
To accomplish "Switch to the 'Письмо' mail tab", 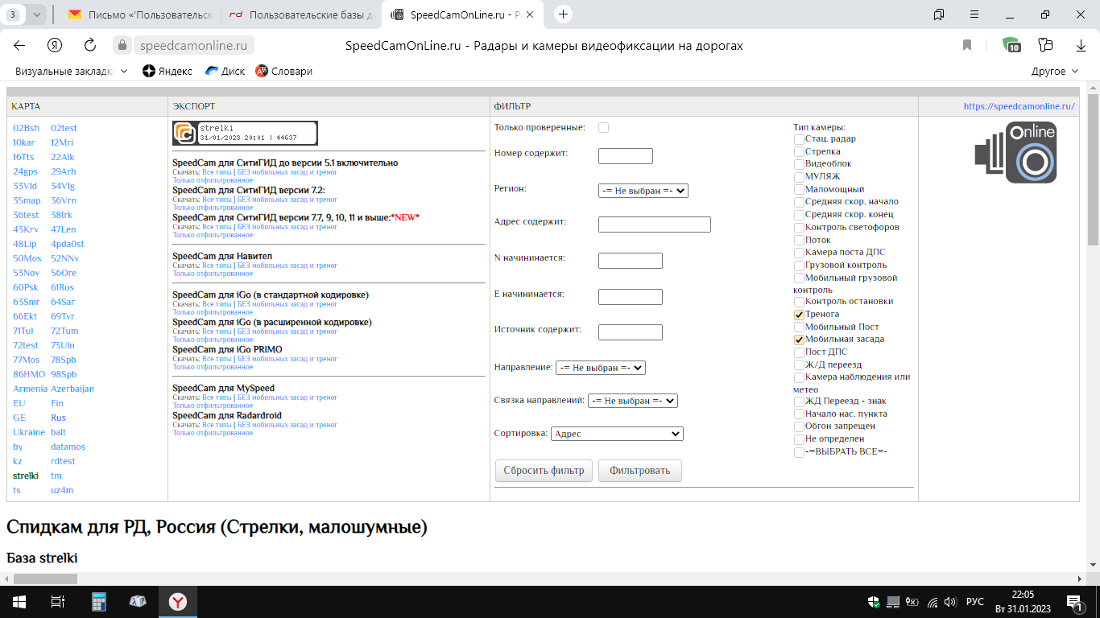I will 139,14.
